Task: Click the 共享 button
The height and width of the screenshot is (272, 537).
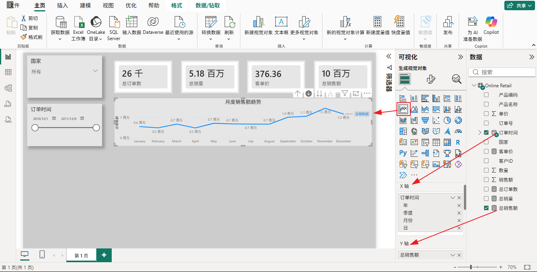Action: pos(519,6)
